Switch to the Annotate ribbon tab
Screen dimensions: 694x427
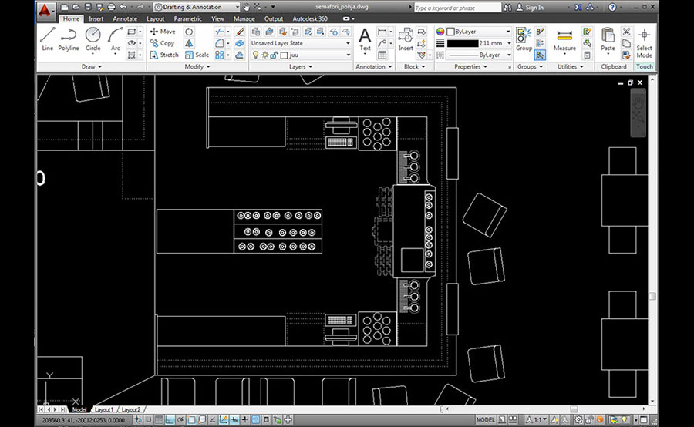click(125, 18)
